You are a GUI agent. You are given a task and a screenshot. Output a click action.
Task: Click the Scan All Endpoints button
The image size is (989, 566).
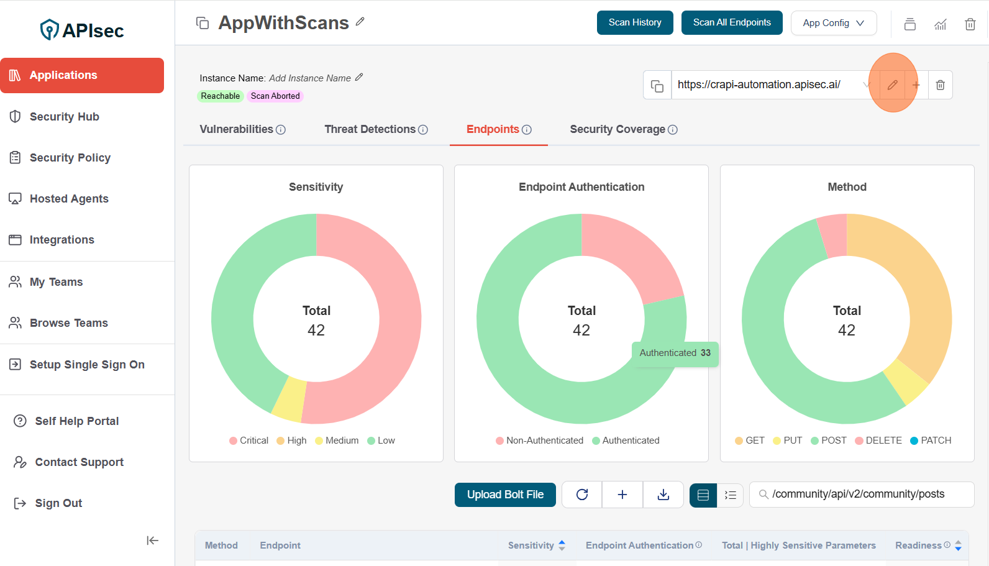(732, 23)
